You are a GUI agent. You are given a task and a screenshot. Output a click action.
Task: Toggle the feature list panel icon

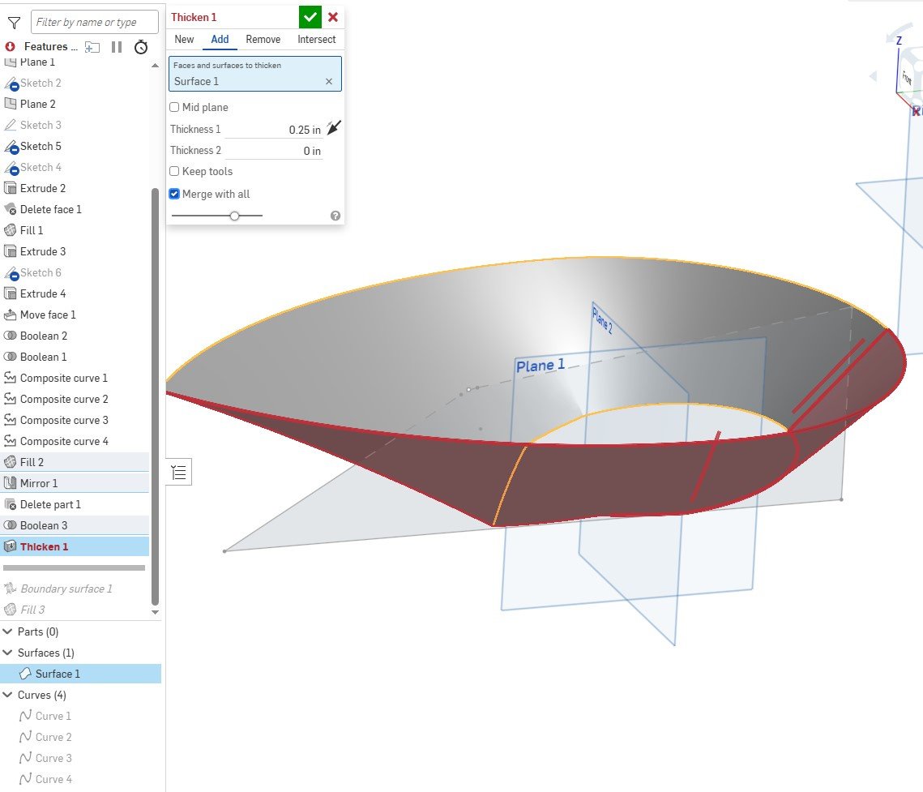(x=179, y=473)
